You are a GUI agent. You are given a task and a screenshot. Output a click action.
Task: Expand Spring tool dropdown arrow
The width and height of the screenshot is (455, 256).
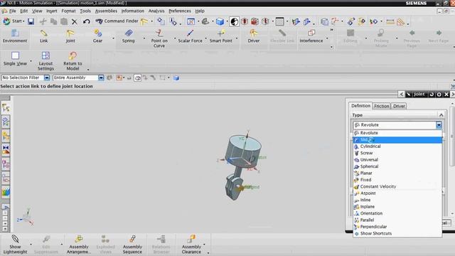[144, 38]
